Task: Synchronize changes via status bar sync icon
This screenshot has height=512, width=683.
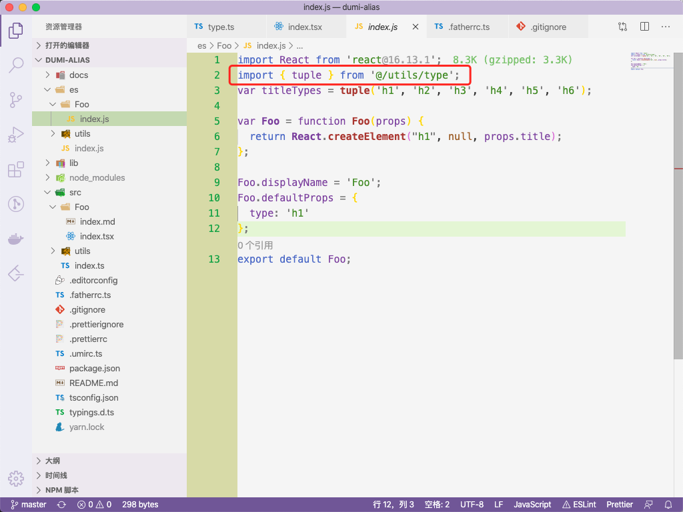Action: tap(61, 505)
